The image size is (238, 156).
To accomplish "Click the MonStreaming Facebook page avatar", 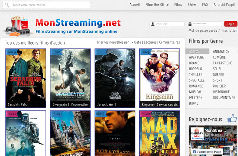I will 197,134.
